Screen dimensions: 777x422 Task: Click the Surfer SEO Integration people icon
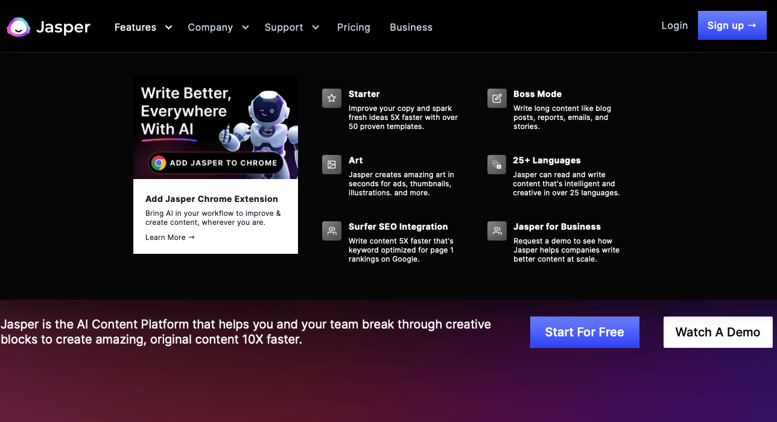coord(332,231)
